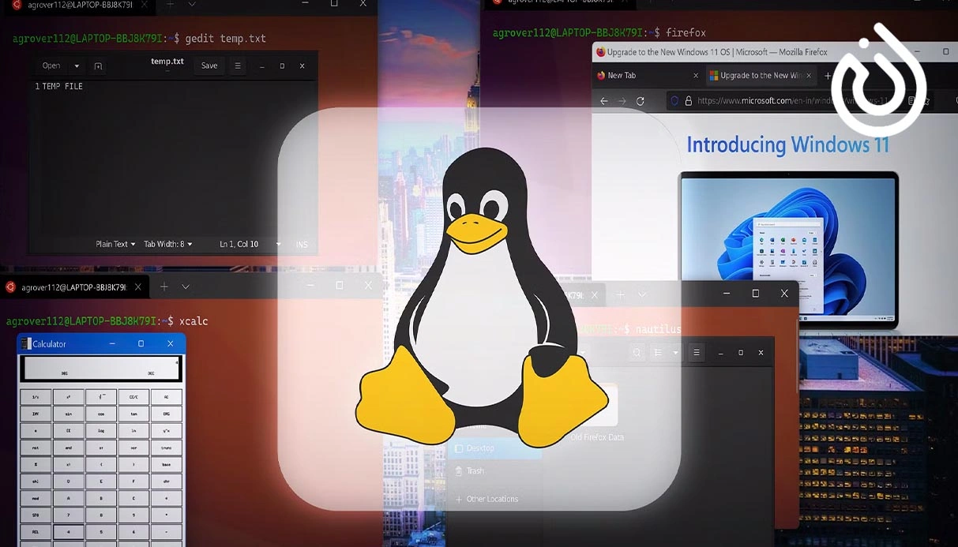The width and height of the screenshot is (958, 547).
Task: Click the STO key on xcalc
Action: [36, 515]
